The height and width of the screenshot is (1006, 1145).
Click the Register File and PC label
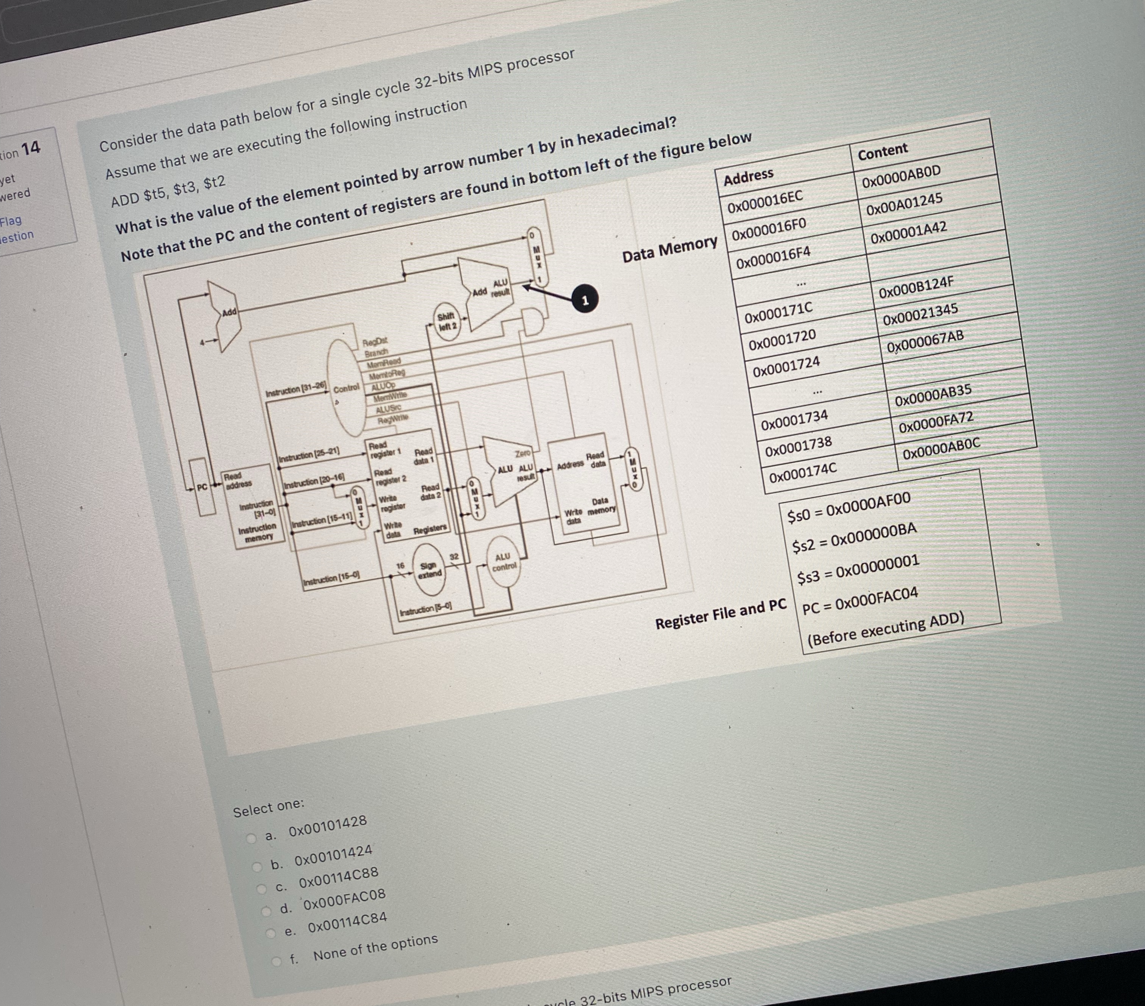(720, 613)
